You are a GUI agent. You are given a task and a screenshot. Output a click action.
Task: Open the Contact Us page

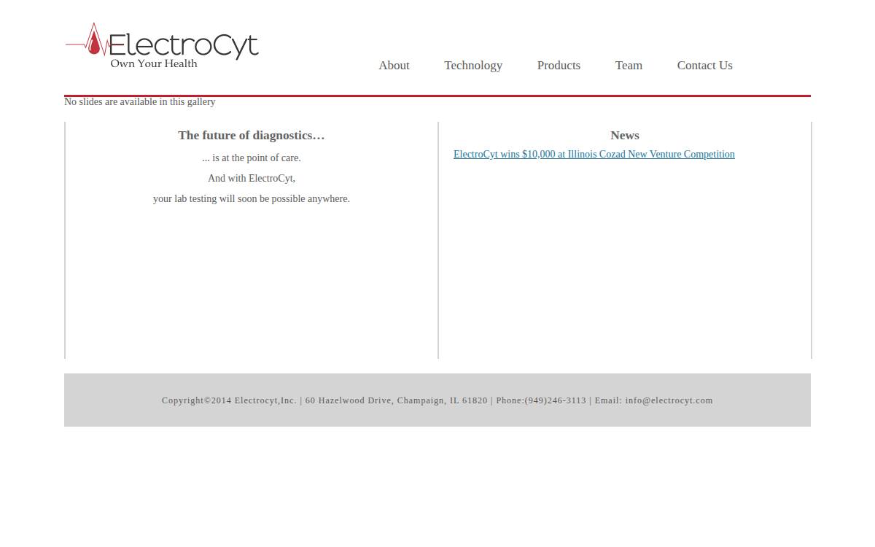tap(704, 66)
